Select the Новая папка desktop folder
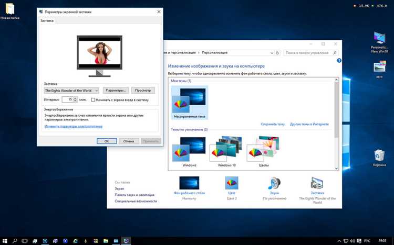Image resolution: width=394 pixels, height=245 pixels. [10, 11]
